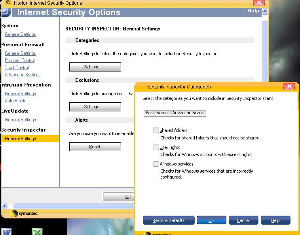300x235 pixels.
Task: Click the Reset button under Alerts
Action: (x=95, y=147)
